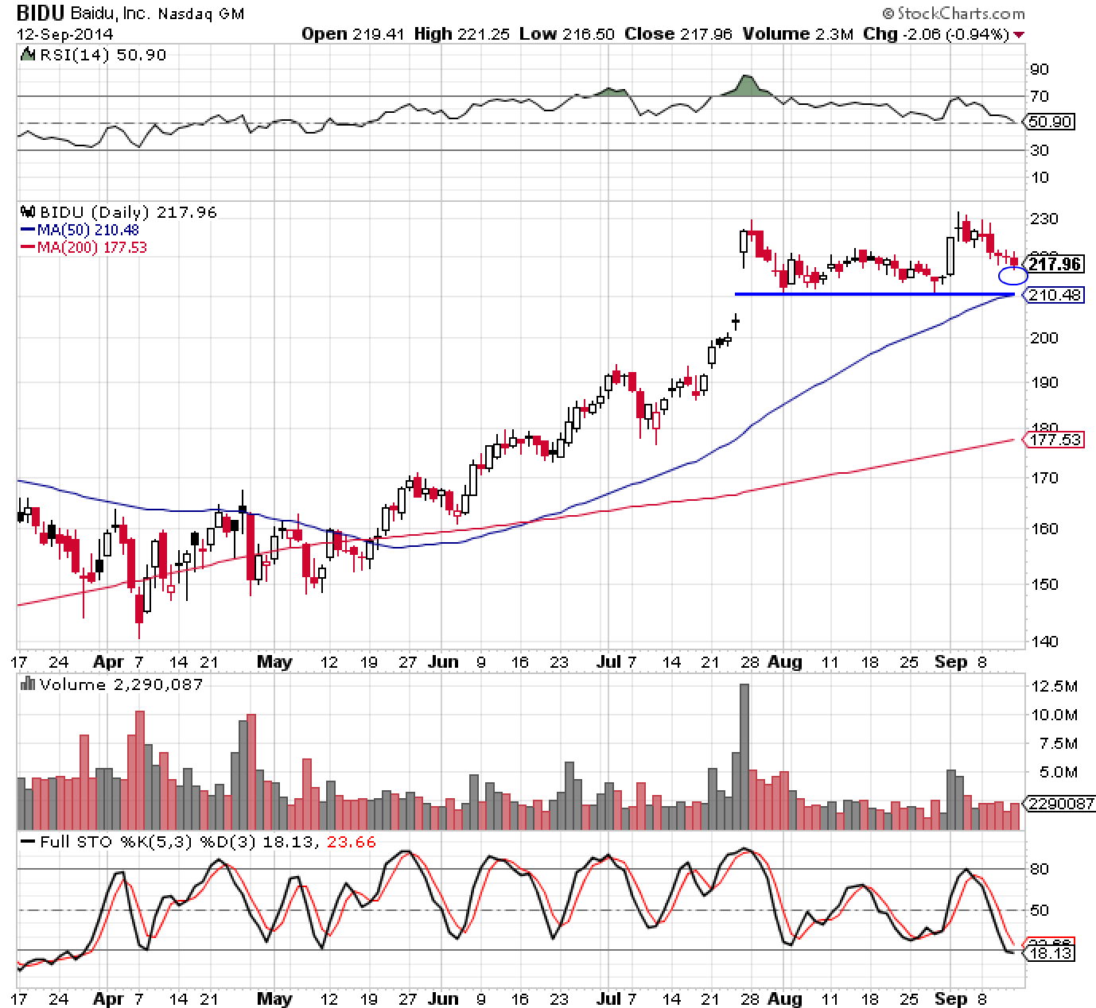Click the RSI mountain icon beside RSI(14)
This screenshot has height=1008, width=1096.
28,55
